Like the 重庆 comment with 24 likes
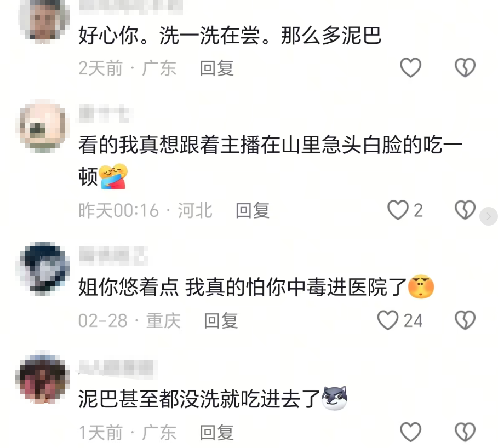The width and height of the screenshot is (498, 448). pyautogui.click(x=387, y=320)
